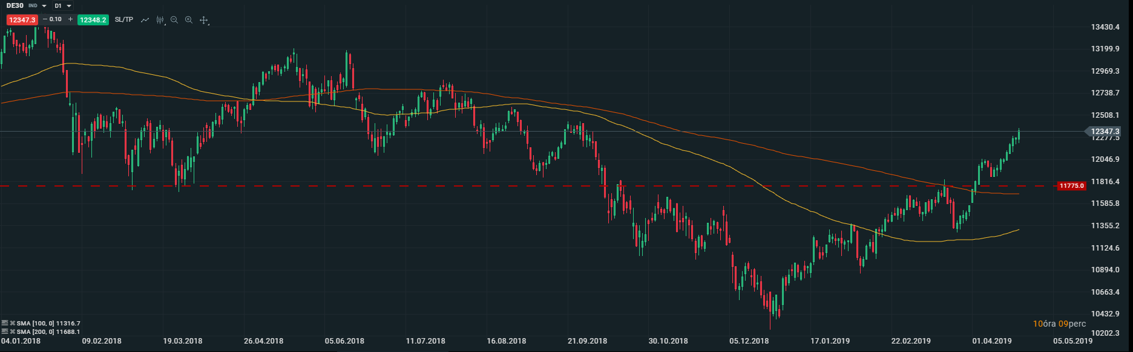Remove the SMA 200 indicator
The height and width of the screenshot is (352, 1133).
point(12,331)
